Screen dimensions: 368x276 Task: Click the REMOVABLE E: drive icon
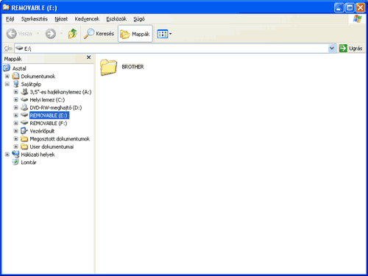pyautogui.click(x=24, y=115)
